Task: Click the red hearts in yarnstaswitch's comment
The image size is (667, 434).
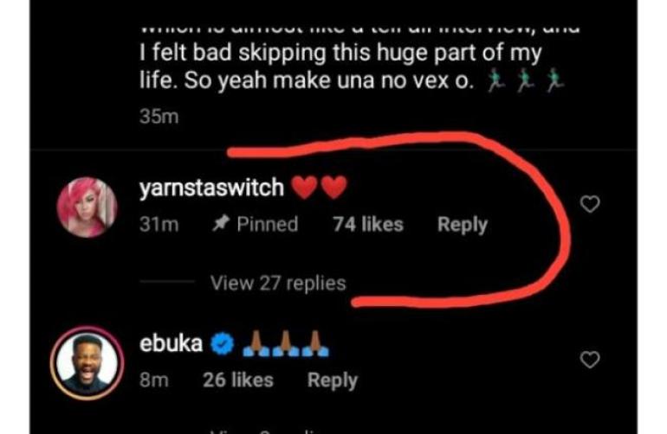Action: click(x=318, y=188)
